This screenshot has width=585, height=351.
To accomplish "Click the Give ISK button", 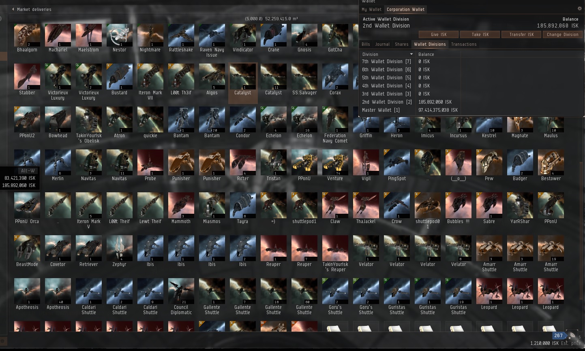I will click(x=439, y=34).
